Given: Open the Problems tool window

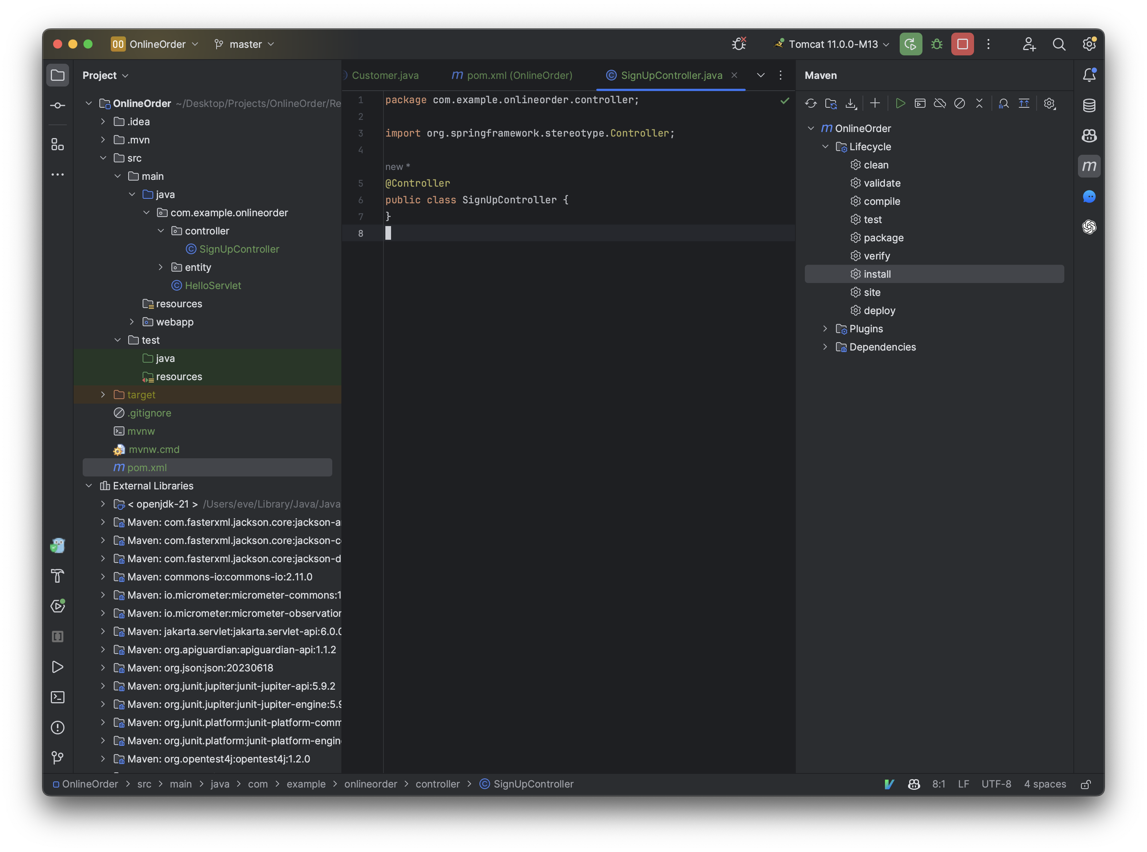Looking at the screenshot, I should (58, 728).
